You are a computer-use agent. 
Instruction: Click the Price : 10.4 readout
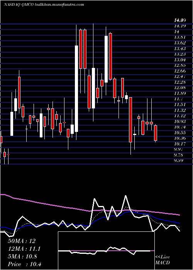(25, 264)
